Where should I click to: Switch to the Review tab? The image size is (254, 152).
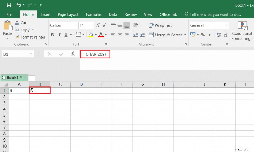point(130,14)
